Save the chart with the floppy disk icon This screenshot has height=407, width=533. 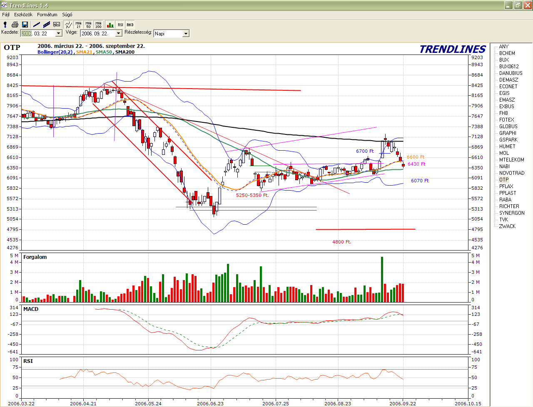pos(25,25)
